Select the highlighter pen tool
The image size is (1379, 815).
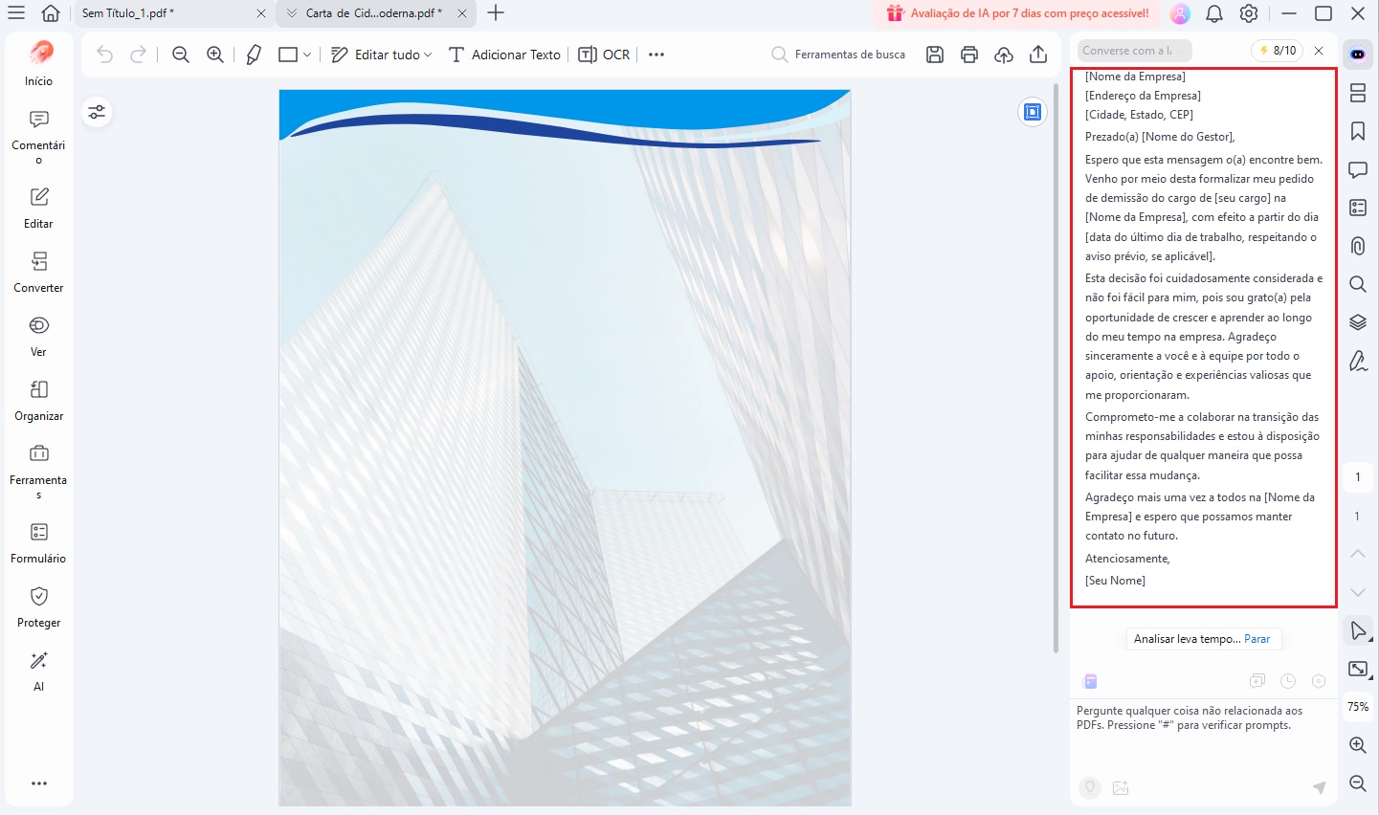(254, 55)
